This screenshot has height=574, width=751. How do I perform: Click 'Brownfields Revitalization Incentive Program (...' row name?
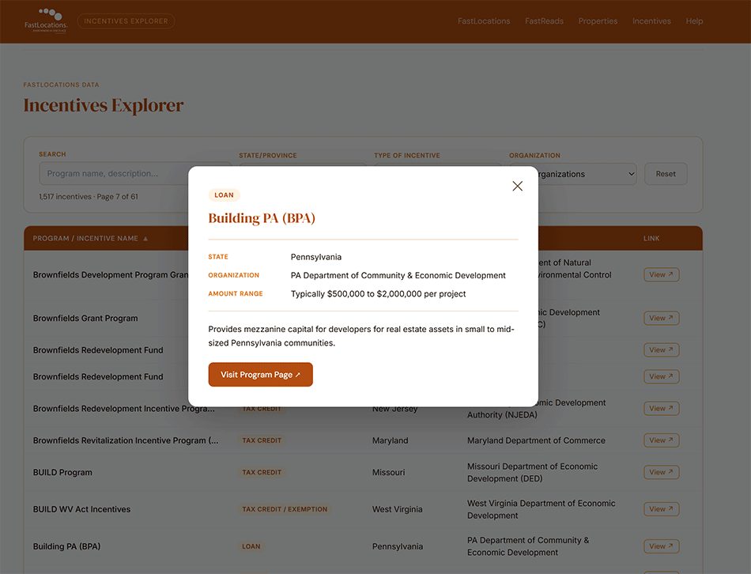pyautogui.click(x=126, y=440)
